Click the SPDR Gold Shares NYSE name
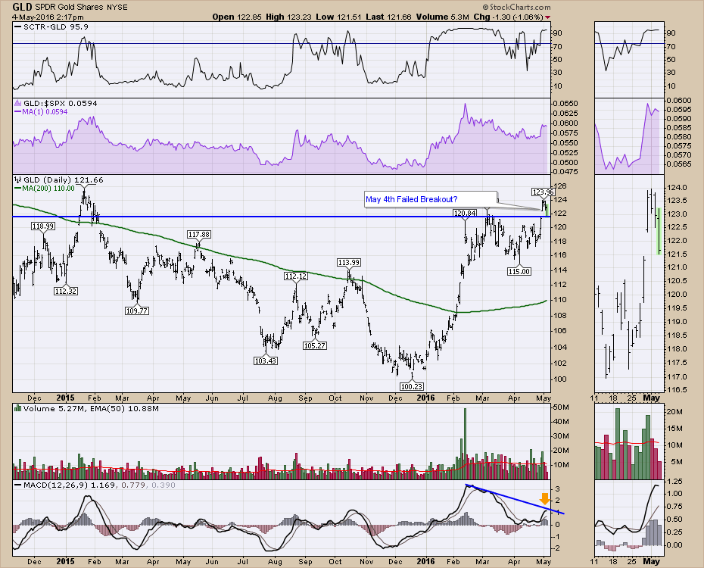Viewport: 704px width, 568px height. click(x=81, y=7)
